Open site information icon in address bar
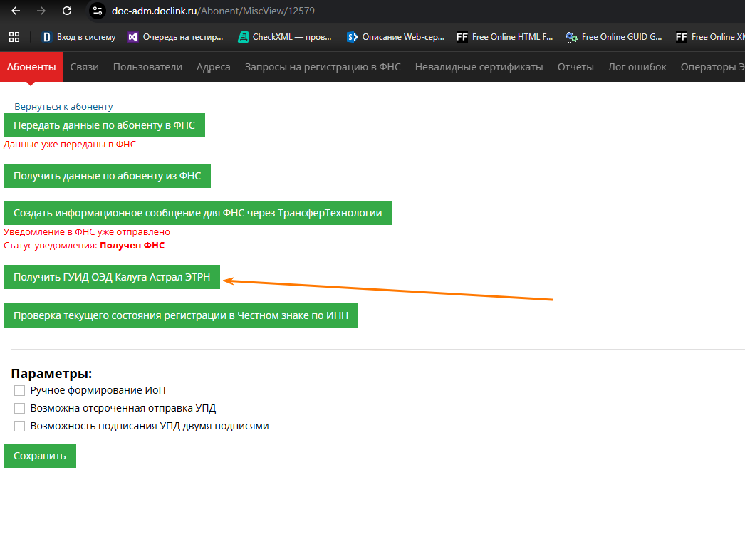 (98, 11)
